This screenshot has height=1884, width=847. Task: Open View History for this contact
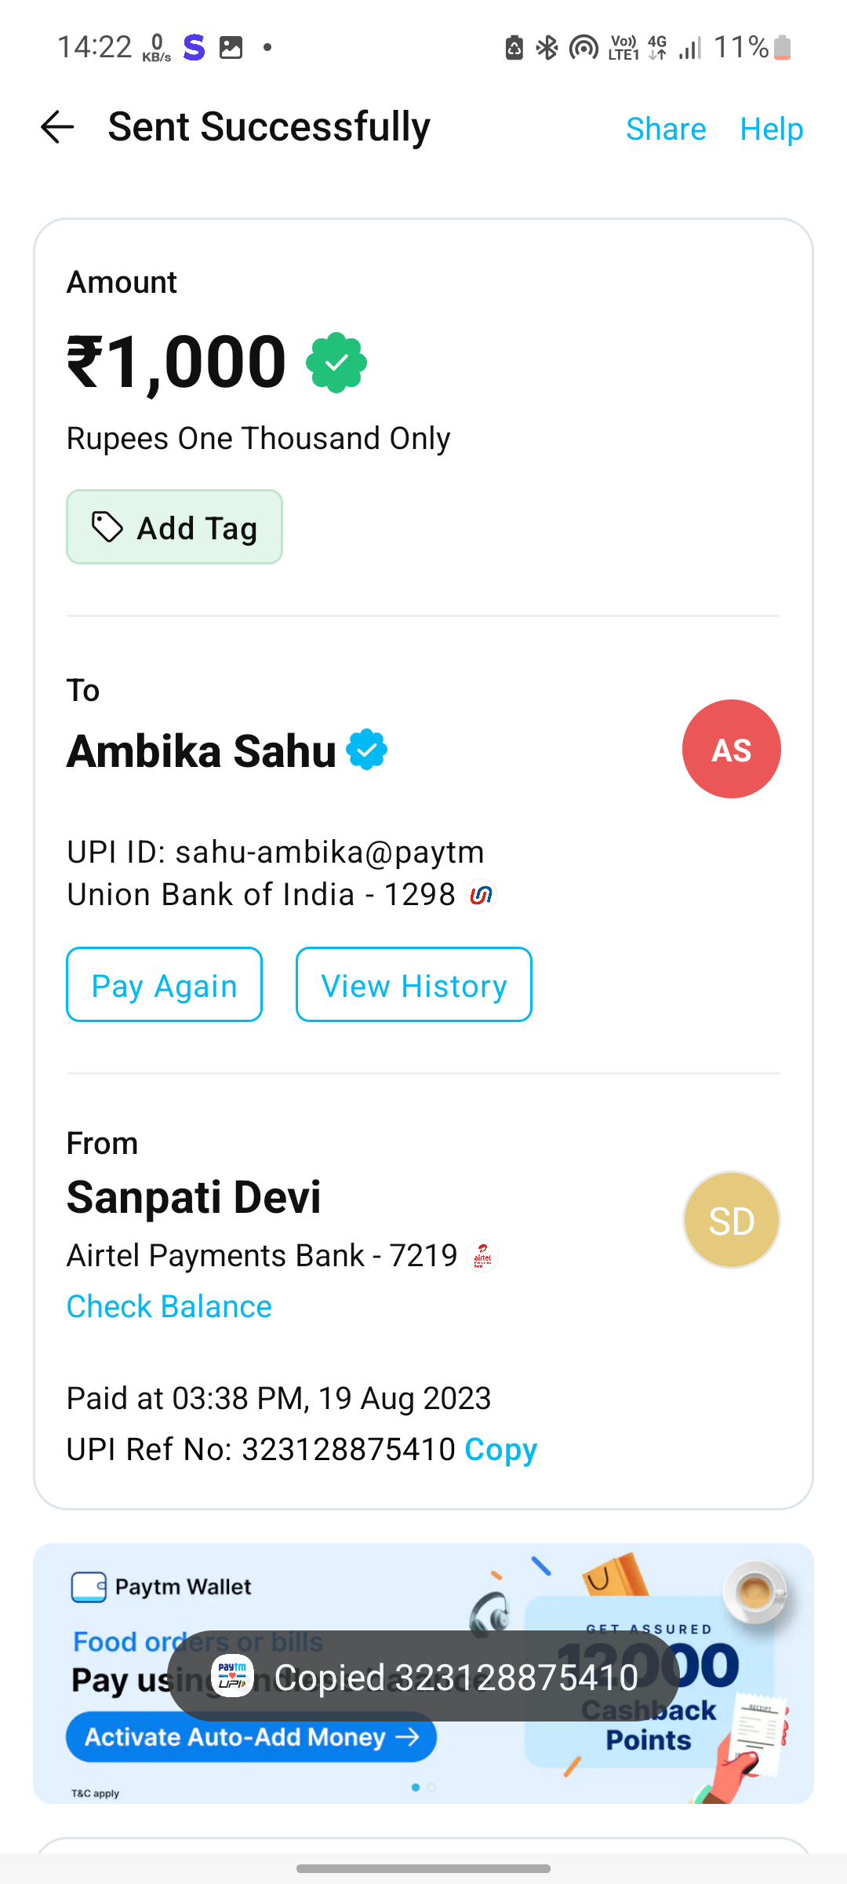coord(413,985)
